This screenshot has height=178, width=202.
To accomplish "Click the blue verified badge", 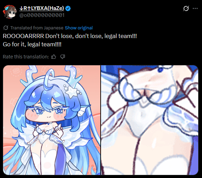I will [x=68, y=9].
